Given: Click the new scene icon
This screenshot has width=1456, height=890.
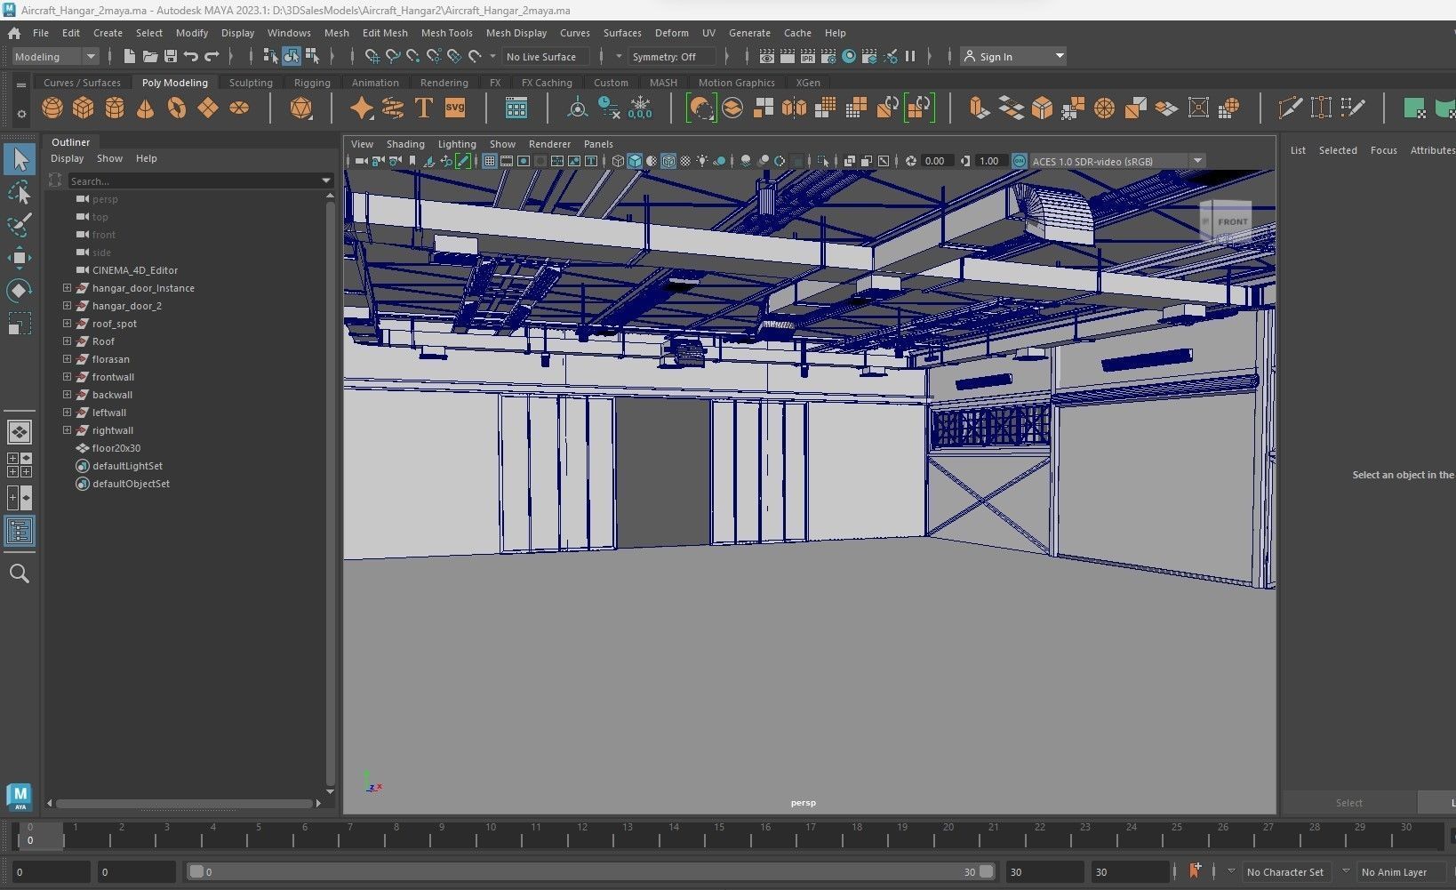Looking at the screenshot, I should click(x=129, y=56).
